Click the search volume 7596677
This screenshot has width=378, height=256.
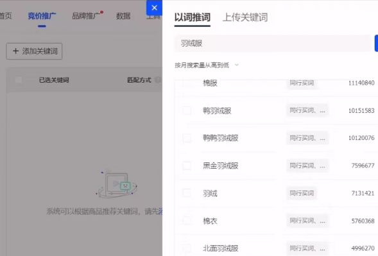point(363,166)
